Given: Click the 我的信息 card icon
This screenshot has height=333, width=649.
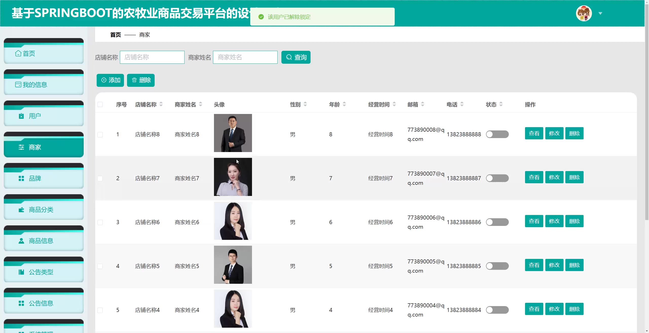Looking at the screenshot, I should point(18,85).
